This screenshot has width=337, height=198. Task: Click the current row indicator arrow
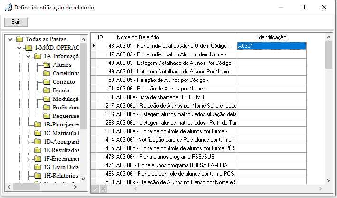pyautogui.click(x=94, y=45)
